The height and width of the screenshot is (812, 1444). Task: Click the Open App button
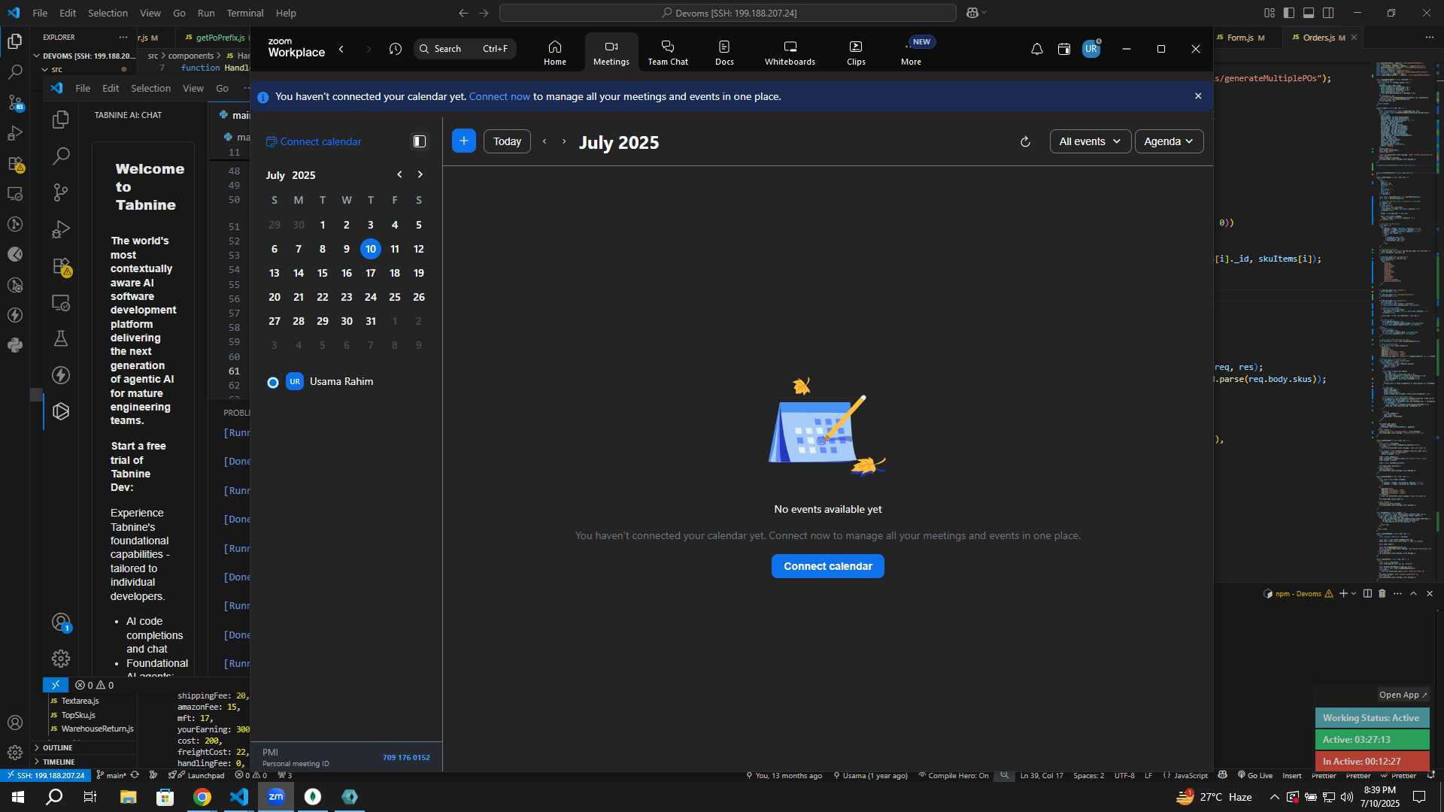click(1403, 695)
